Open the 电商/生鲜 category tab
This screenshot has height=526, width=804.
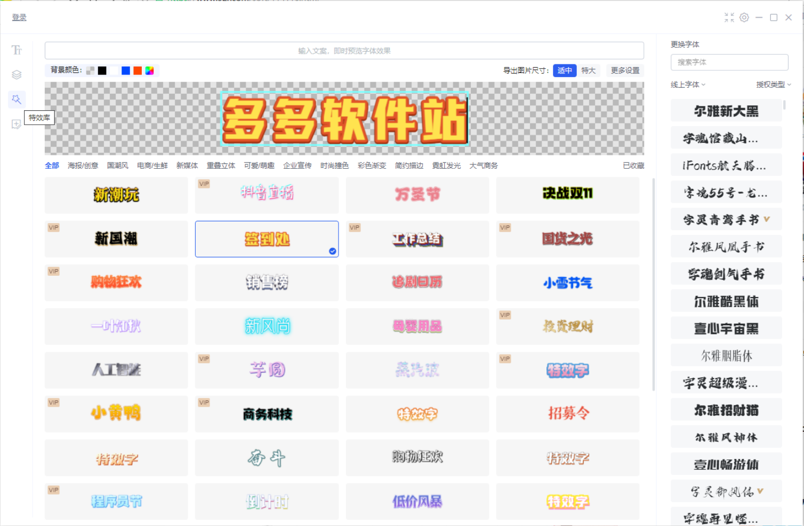(x=152, y=166)
